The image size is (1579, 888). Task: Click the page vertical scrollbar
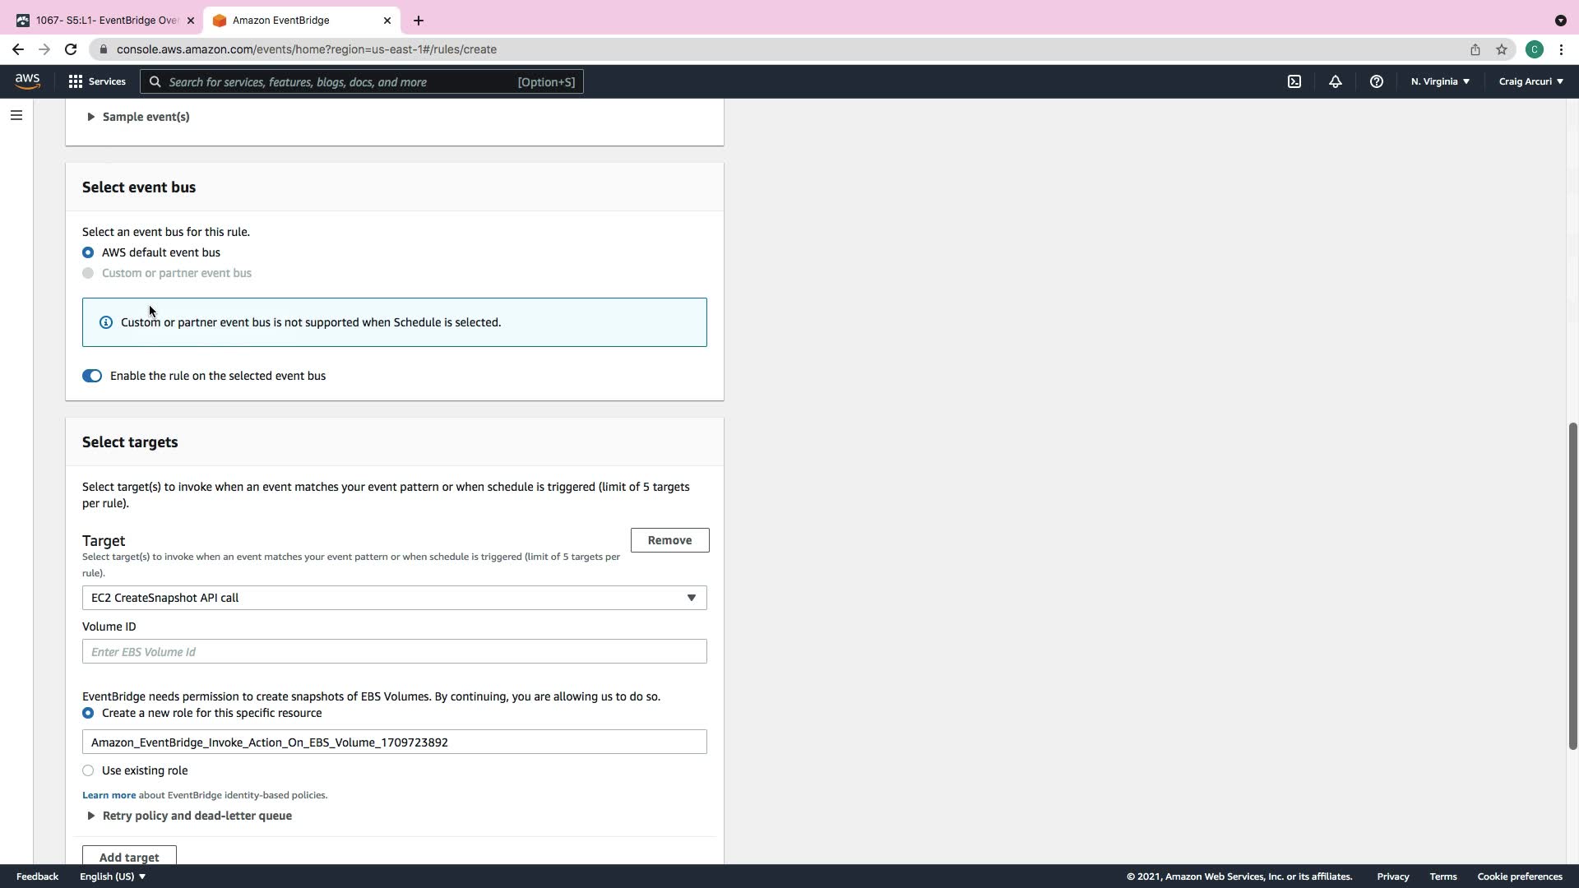tap(1572, 585)
